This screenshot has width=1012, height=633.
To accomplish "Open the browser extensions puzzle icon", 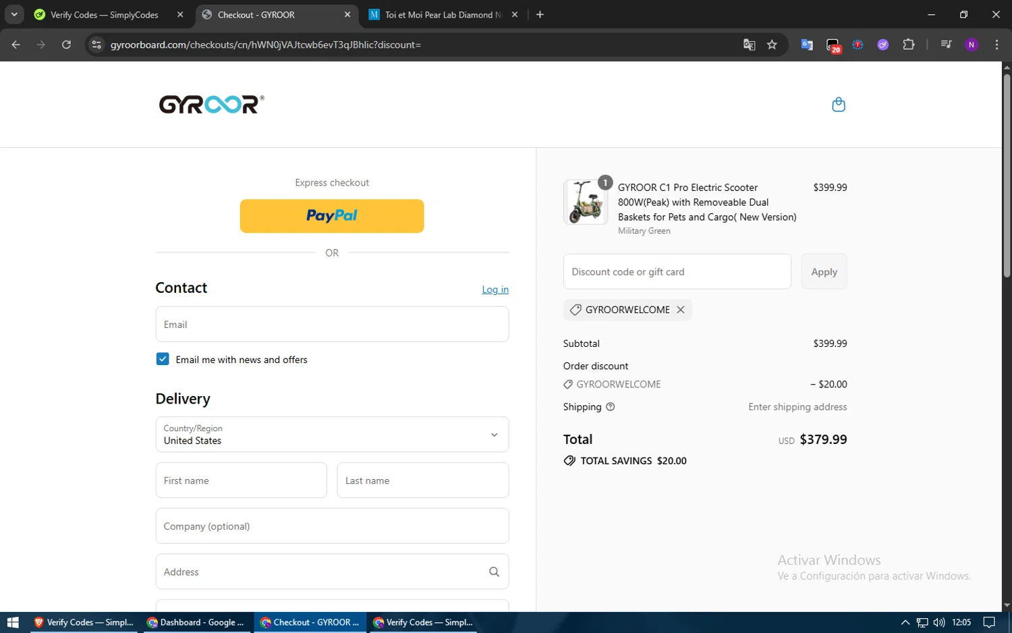I will [909, 45].
